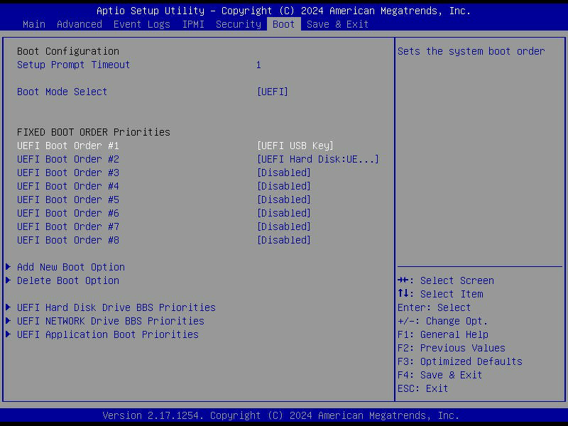This screenshot has height=426, width=568.
Task: Select the Security tab
Action: [x=238, y=24]
